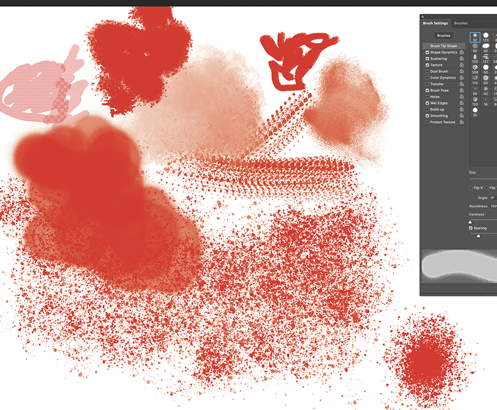Viewport: 497px width, 410px height.
Task: Click the Angle input field
Action: 493,198
